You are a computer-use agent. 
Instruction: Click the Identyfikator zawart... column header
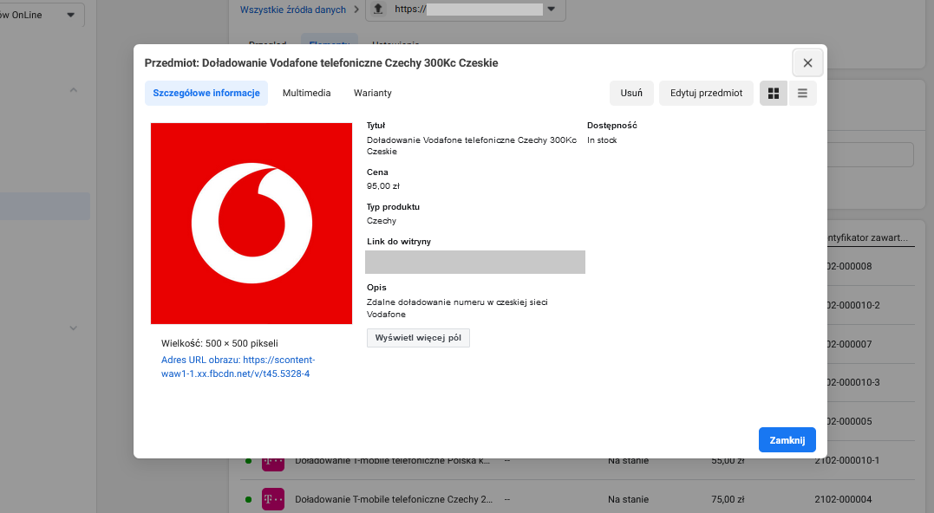coord(868,237)
